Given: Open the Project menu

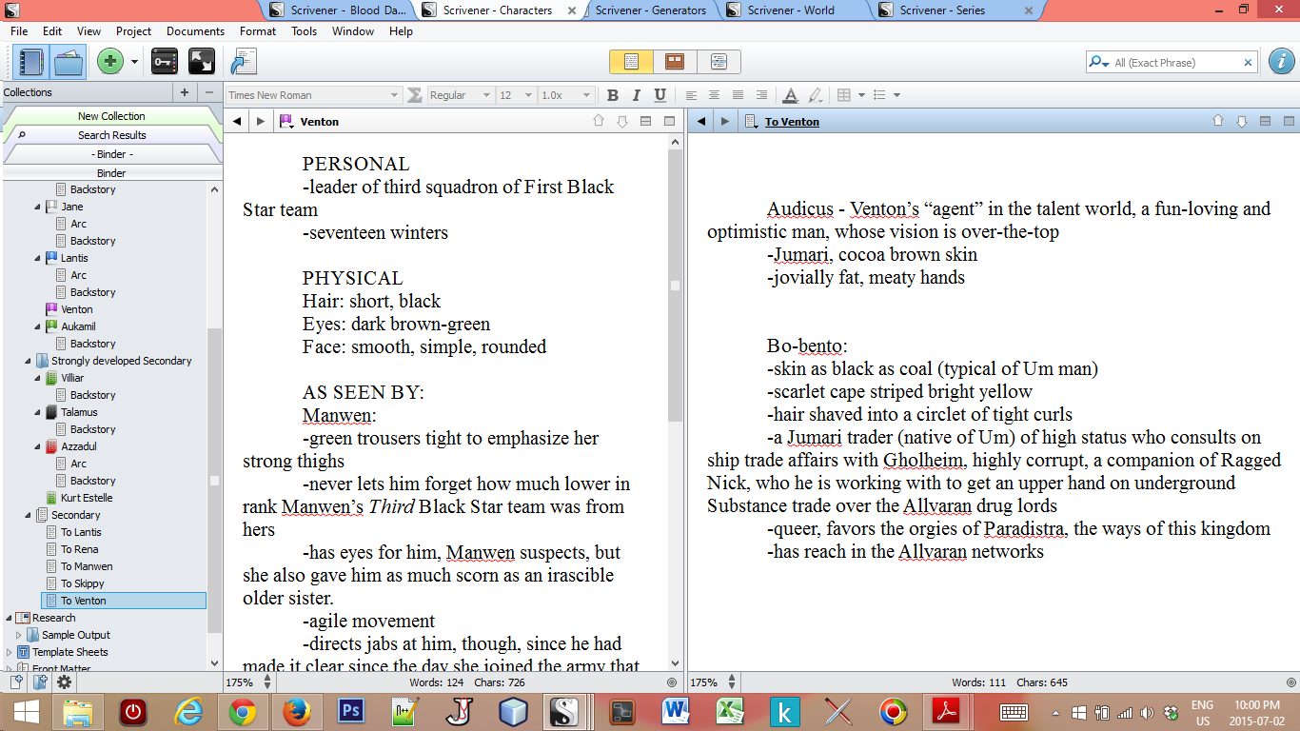Looking at the screenshot, I should 134,30.
